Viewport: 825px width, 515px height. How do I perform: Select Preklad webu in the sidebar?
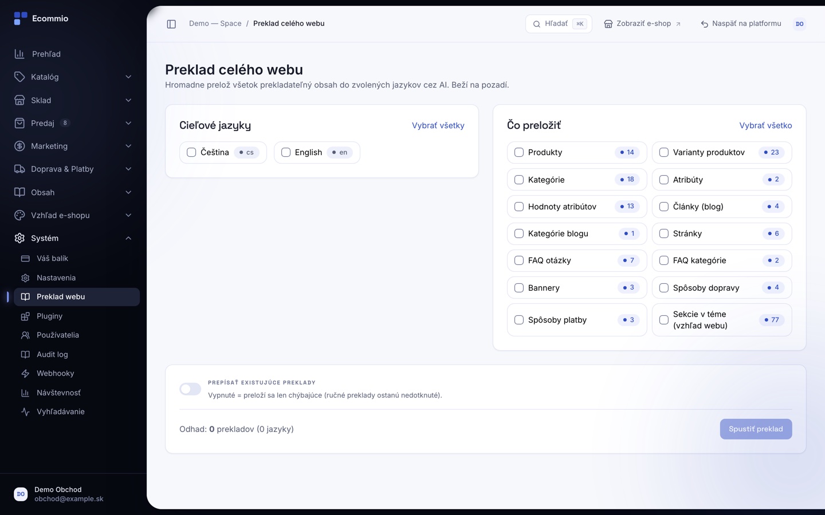[x=77, y=297]
